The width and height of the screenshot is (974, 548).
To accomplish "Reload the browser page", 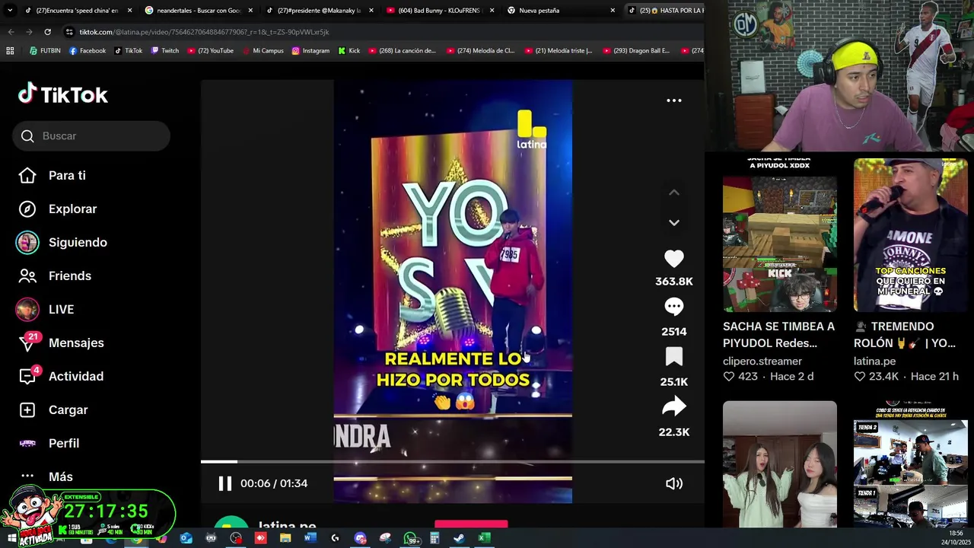I will coord(47,32).
